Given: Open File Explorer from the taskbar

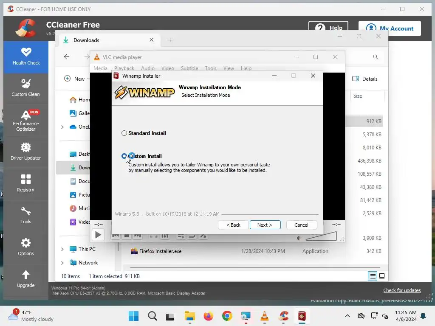Looking at the screenshot, I should (190, 316).
